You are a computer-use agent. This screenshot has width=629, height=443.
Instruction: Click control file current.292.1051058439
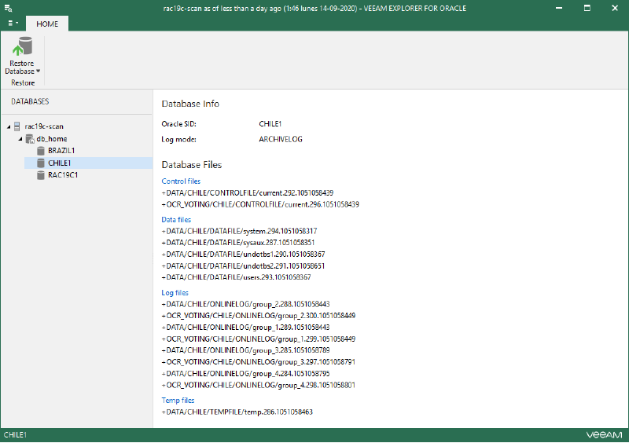pyautogui.click(x=248, y=193)
